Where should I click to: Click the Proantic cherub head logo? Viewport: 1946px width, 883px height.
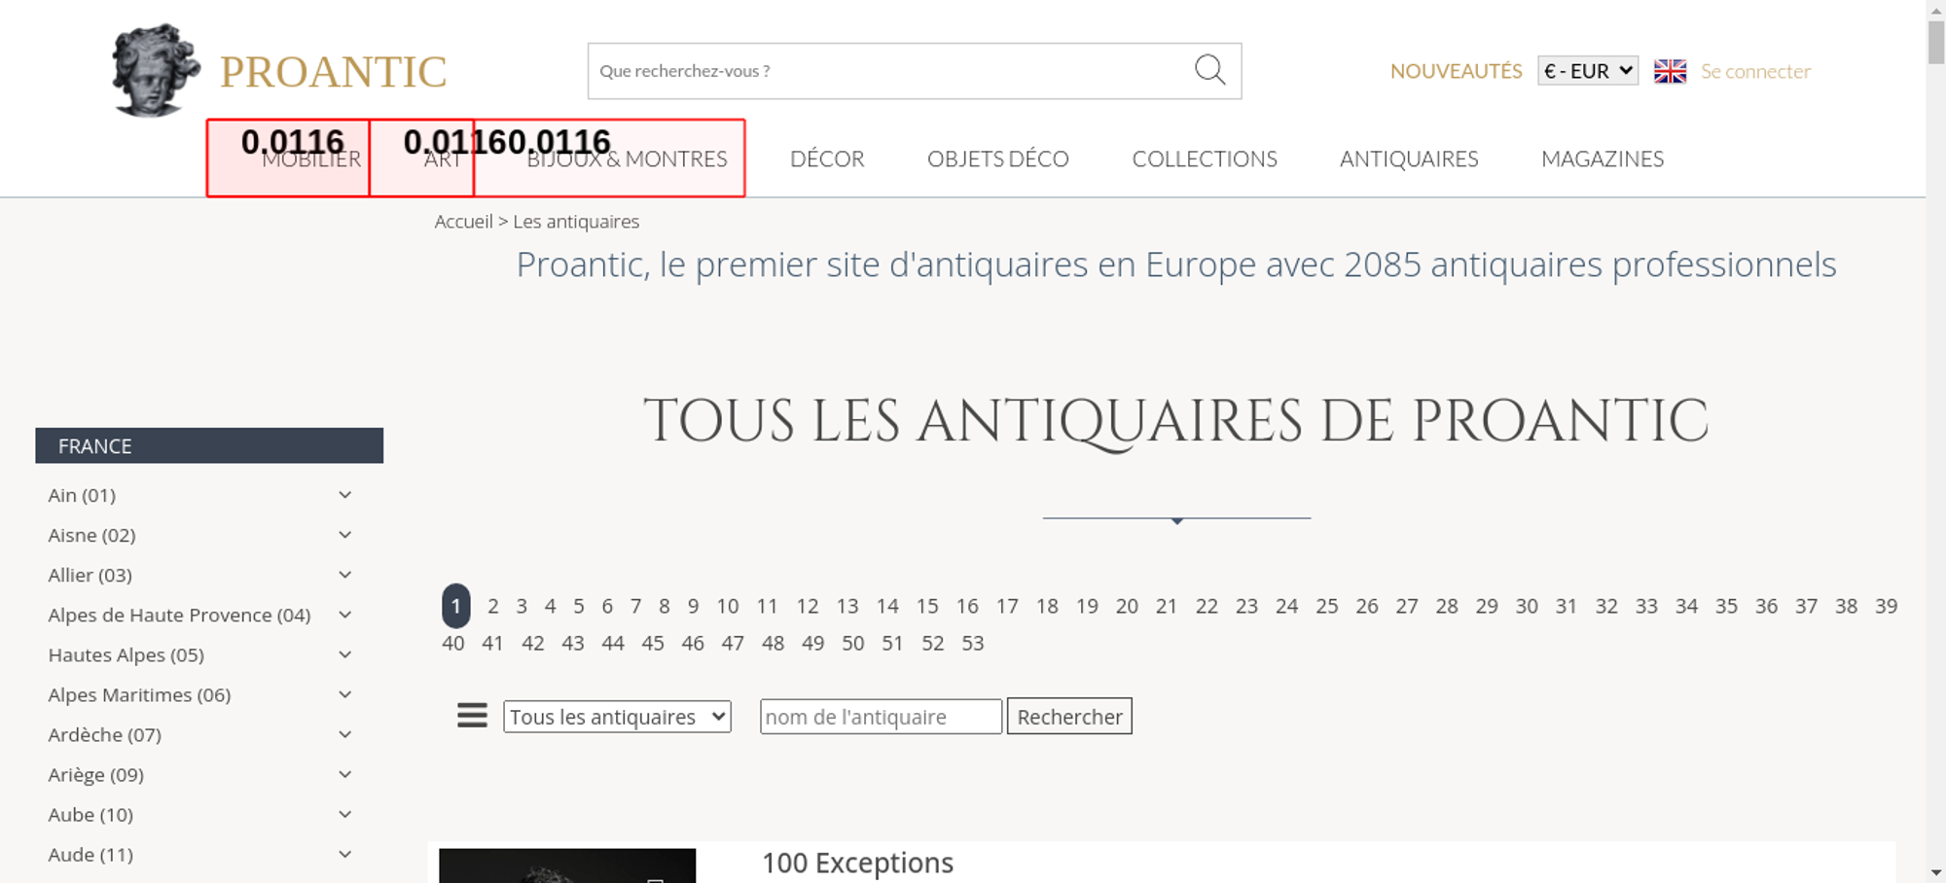[x=155, y=70]
